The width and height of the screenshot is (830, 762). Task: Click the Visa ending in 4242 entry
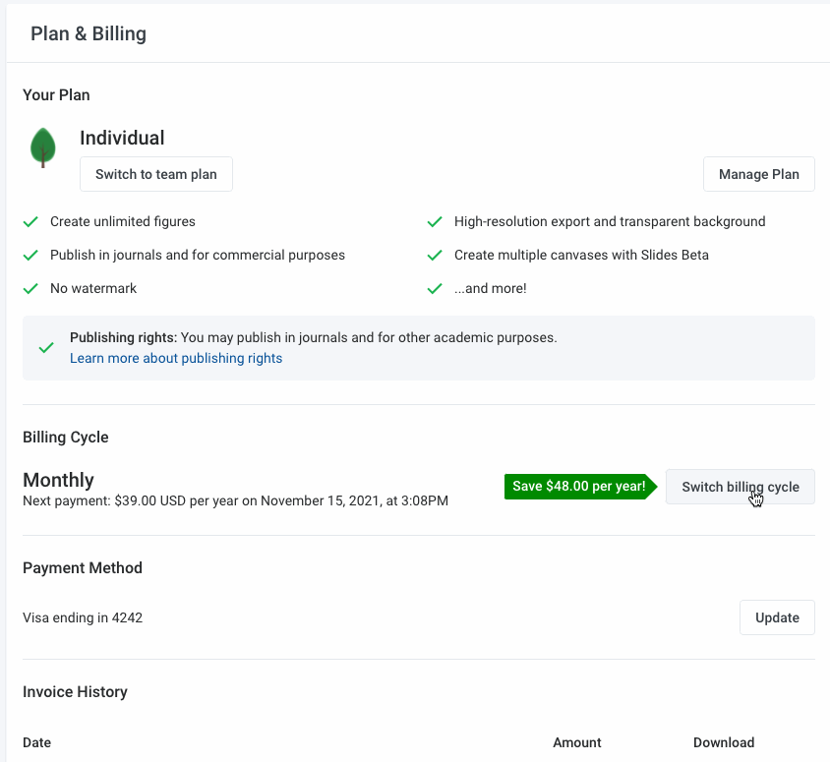(83, 617)
